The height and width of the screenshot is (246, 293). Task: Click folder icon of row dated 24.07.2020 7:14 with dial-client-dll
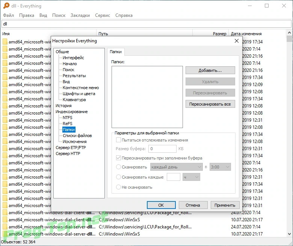5,213
